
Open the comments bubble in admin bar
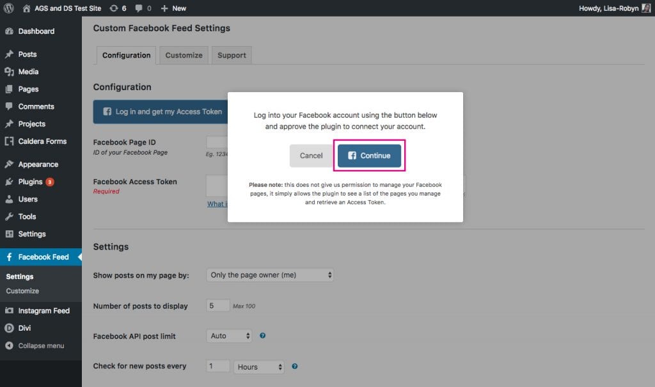(139, 8)
